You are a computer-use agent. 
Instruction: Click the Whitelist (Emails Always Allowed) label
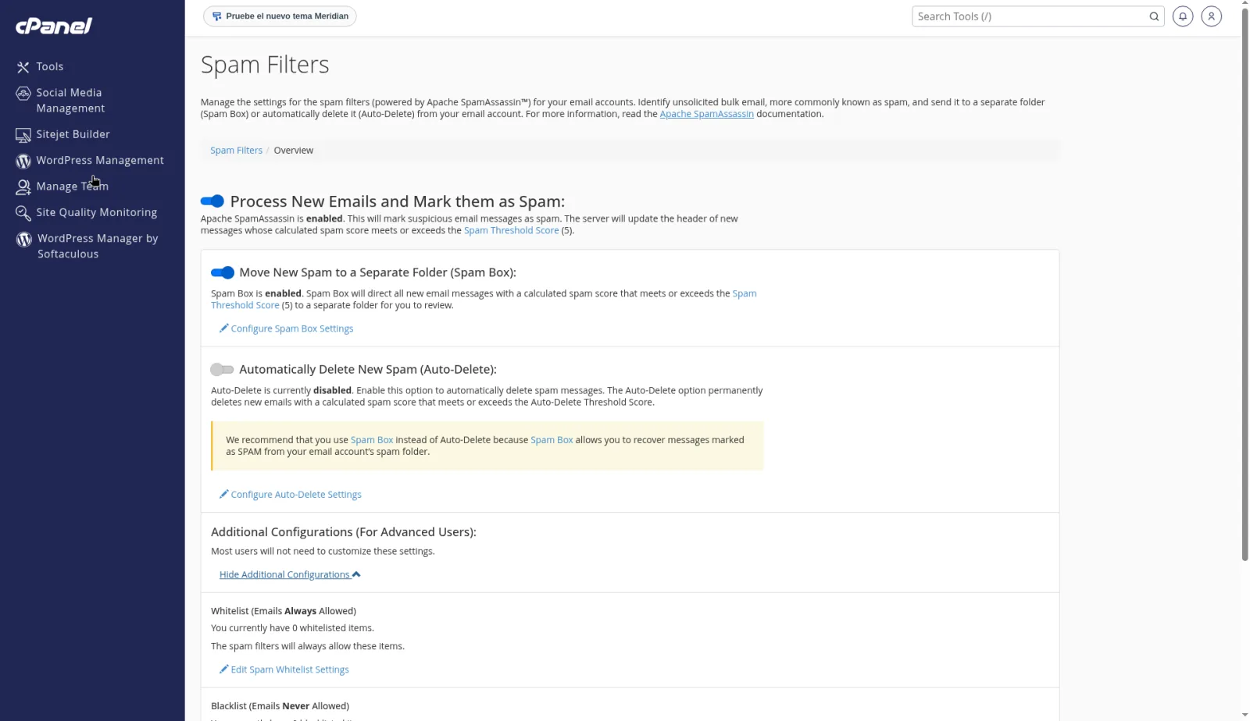(x=284, y=611)
